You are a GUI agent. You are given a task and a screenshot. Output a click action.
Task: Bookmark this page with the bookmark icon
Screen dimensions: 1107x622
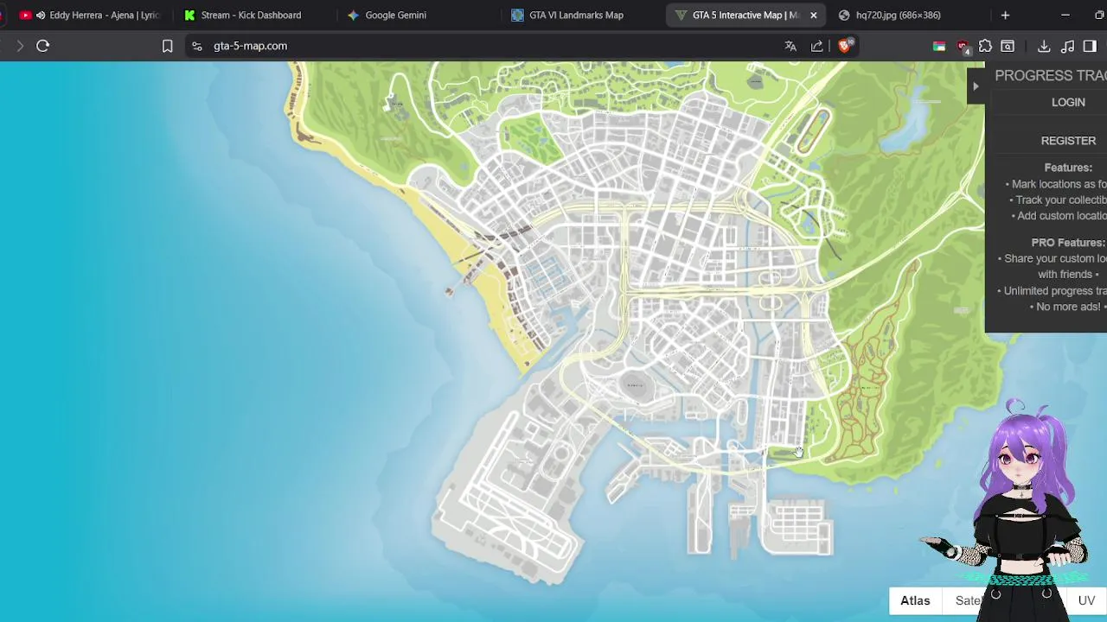[168, 46]
